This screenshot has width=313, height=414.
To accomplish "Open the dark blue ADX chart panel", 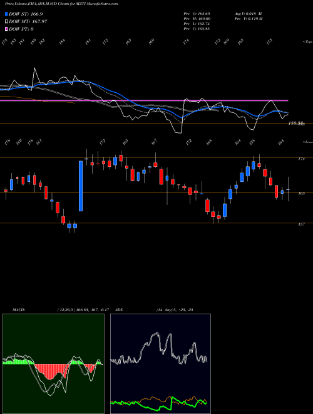I will point(160,364).
